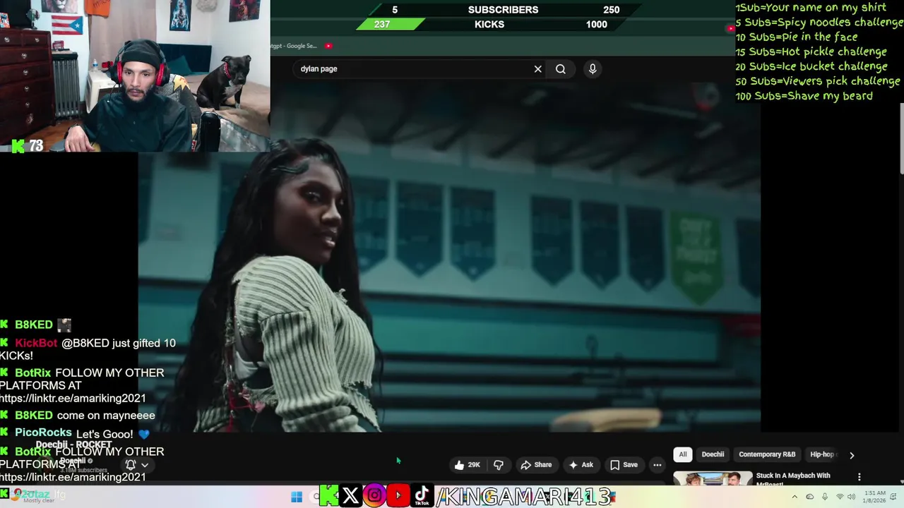Click the Doechii music video player
904x508 pixels.
449,258
